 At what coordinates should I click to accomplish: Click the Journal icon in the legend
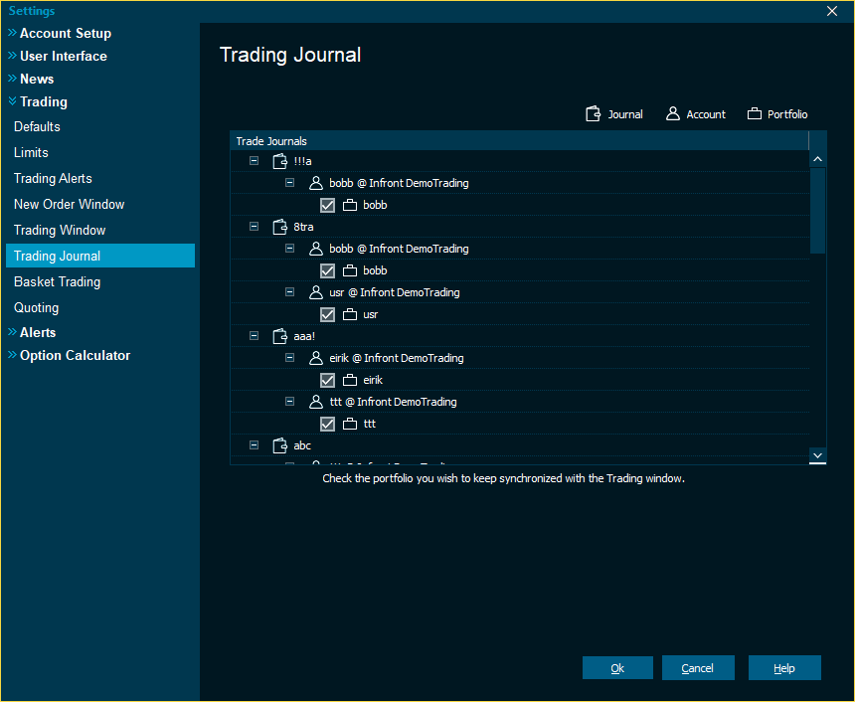pos(595,114)
